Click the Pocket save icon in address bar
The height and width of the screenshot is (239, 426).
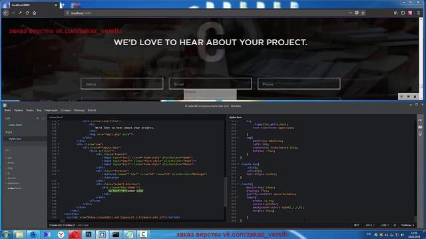[357, 13]
